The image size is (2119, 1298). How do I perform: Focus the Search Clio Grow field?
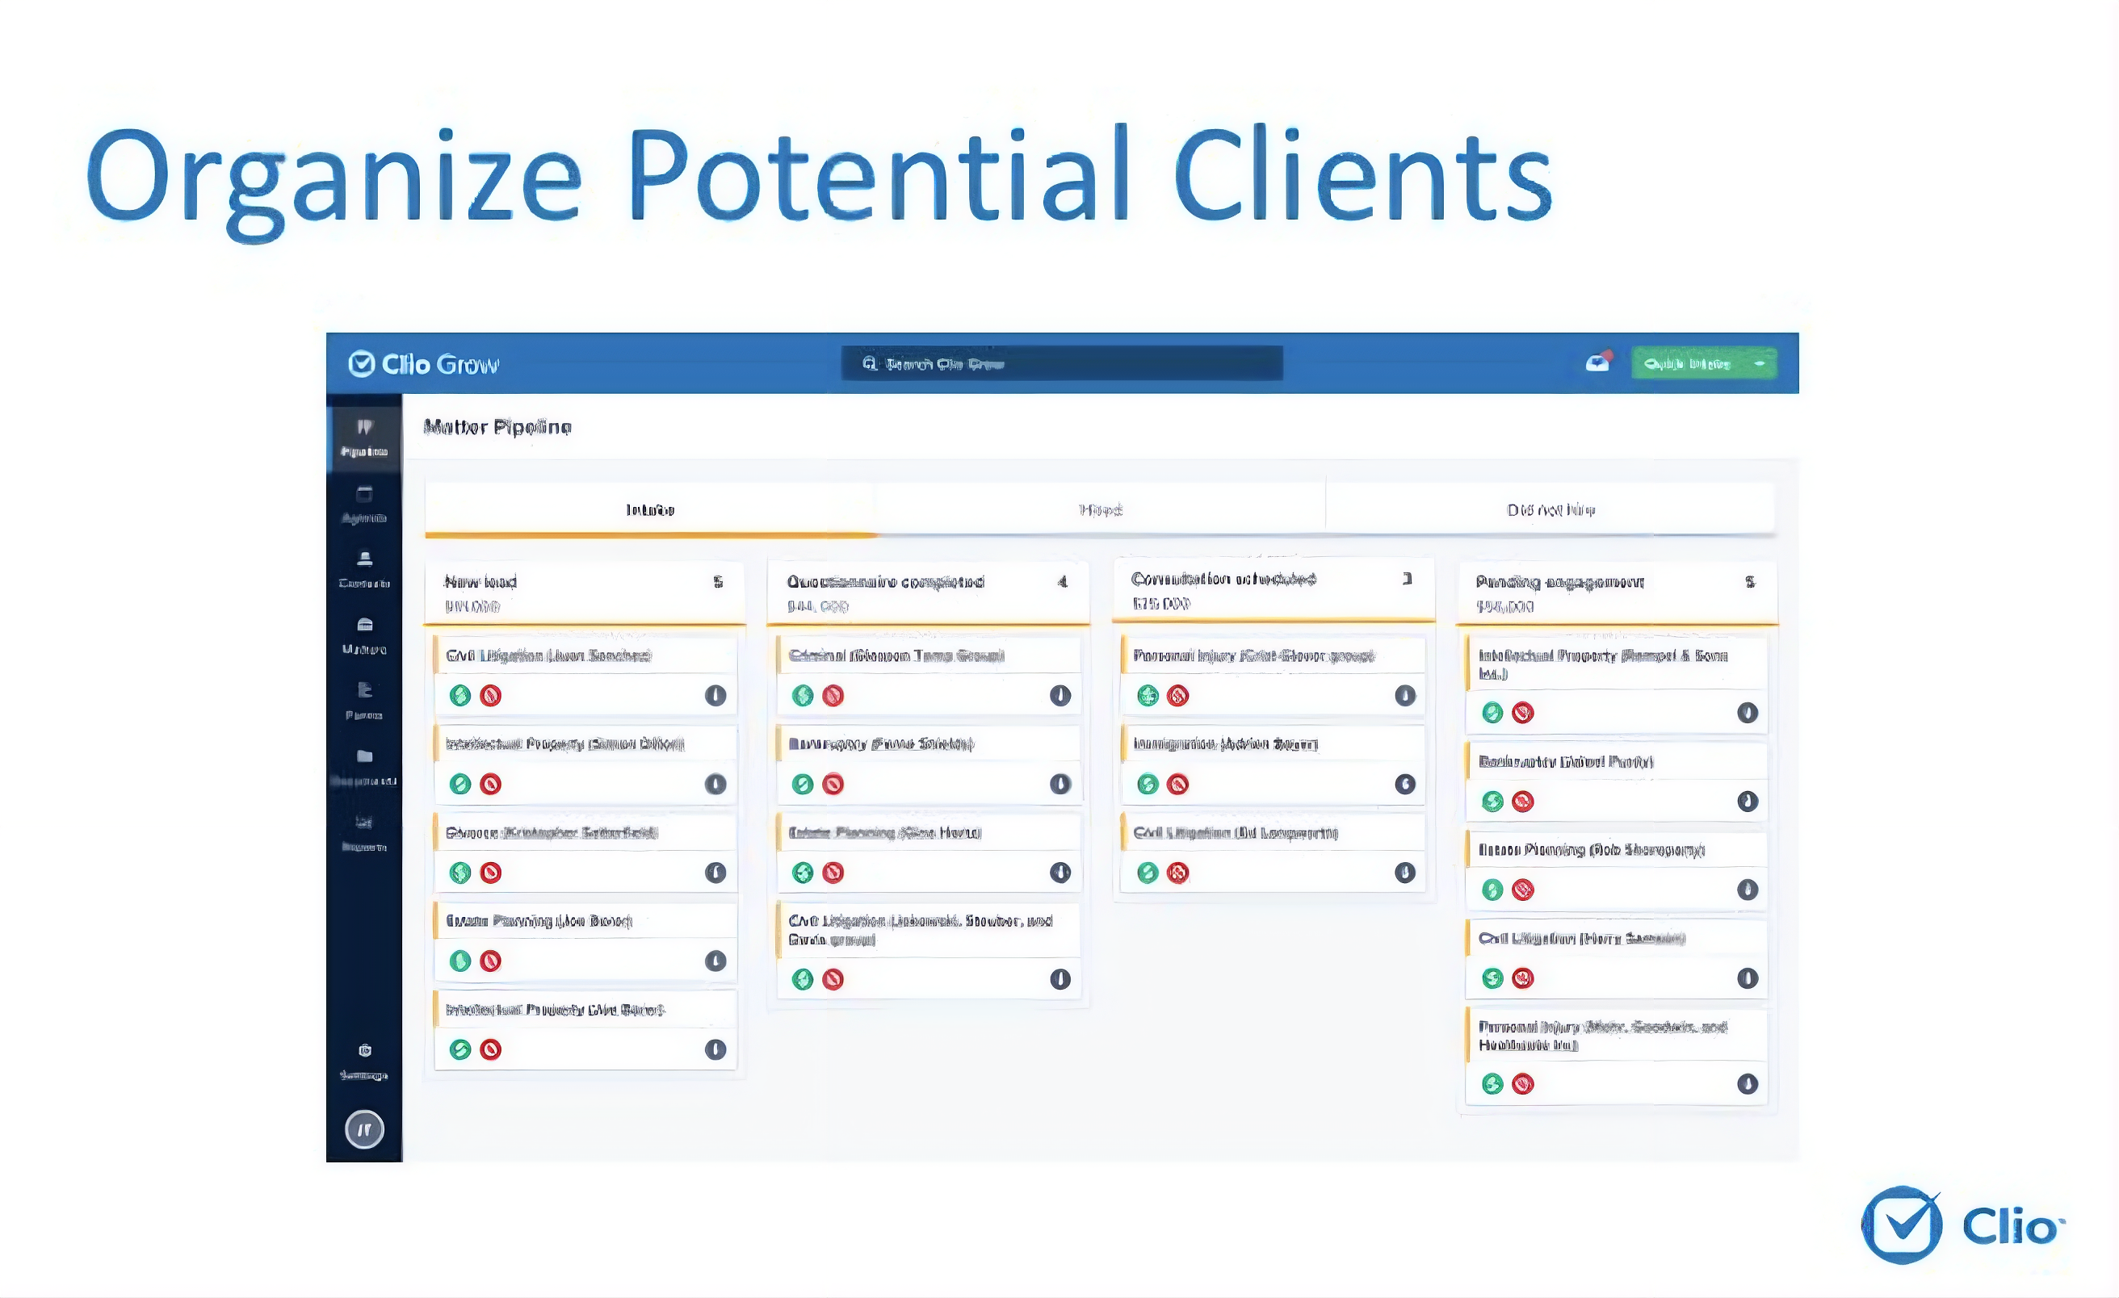[1061, 363]
